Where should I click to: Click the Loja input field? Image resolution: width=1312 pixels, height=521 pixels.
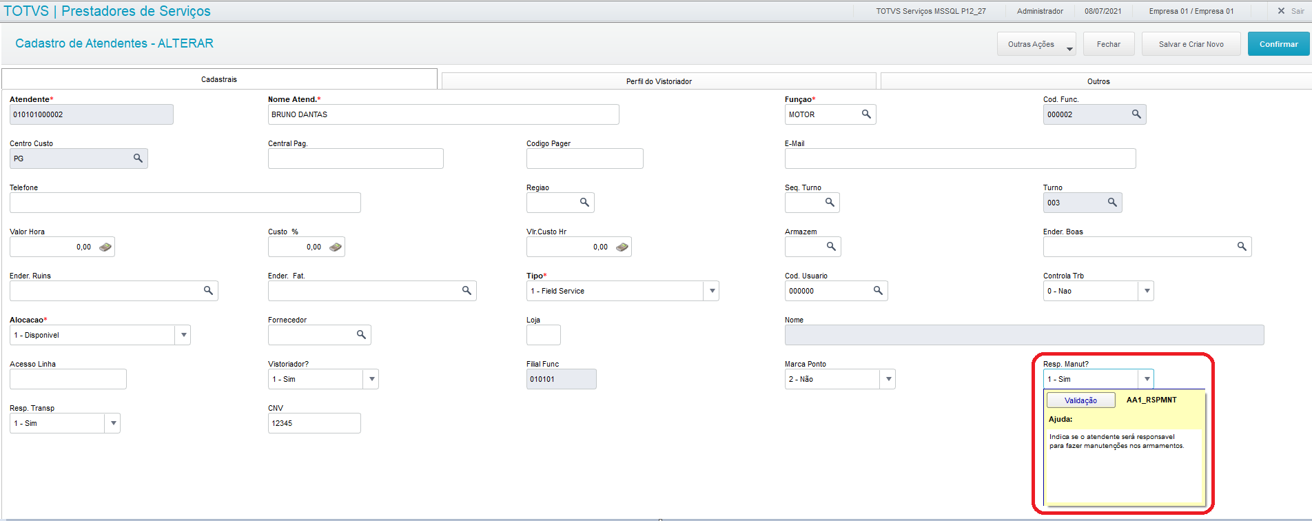click(x=544, y=335)
